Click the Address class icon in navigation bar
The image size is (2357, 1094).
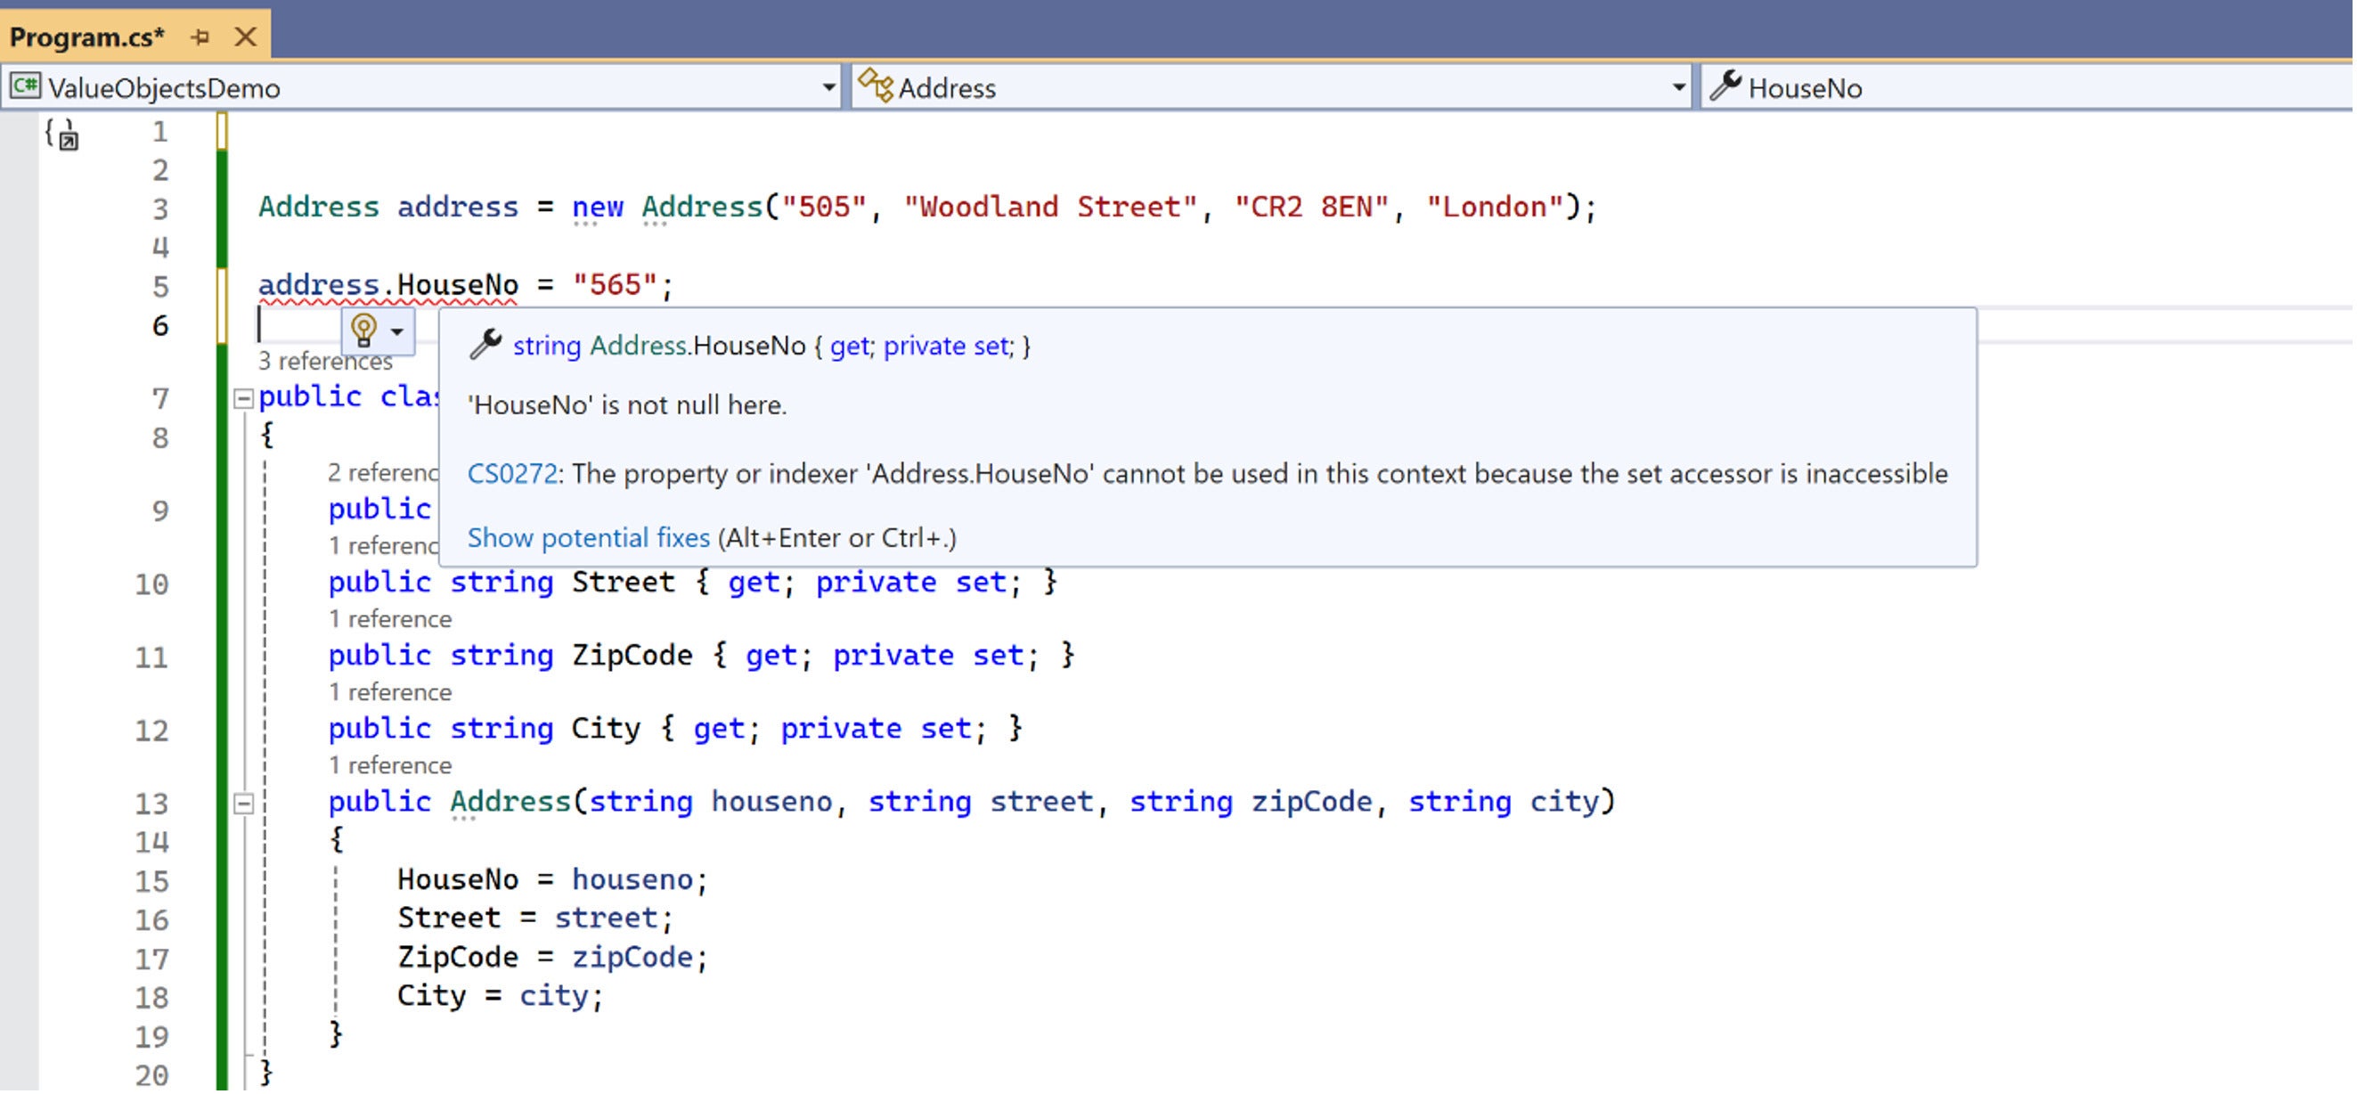pos(875,86)
